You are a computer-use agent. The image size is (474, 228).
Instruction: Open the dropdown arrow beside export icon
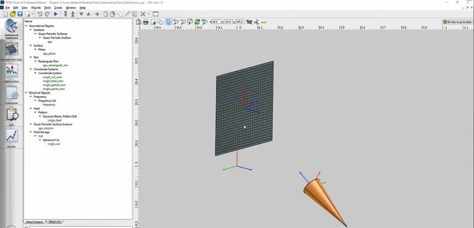click(x=32, y=14)
